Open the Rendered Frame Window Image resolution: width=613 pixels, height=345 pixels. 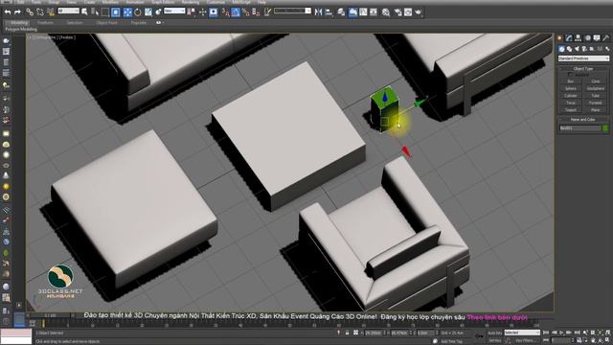(408, 12)
